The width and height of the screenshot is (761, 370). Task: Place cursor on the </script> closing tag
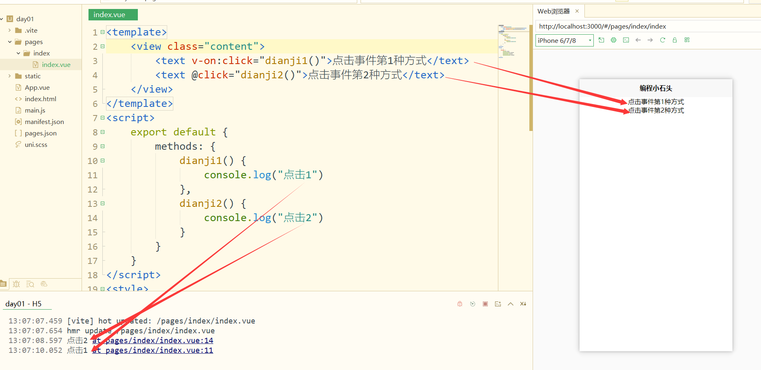(x=133, y=275)
